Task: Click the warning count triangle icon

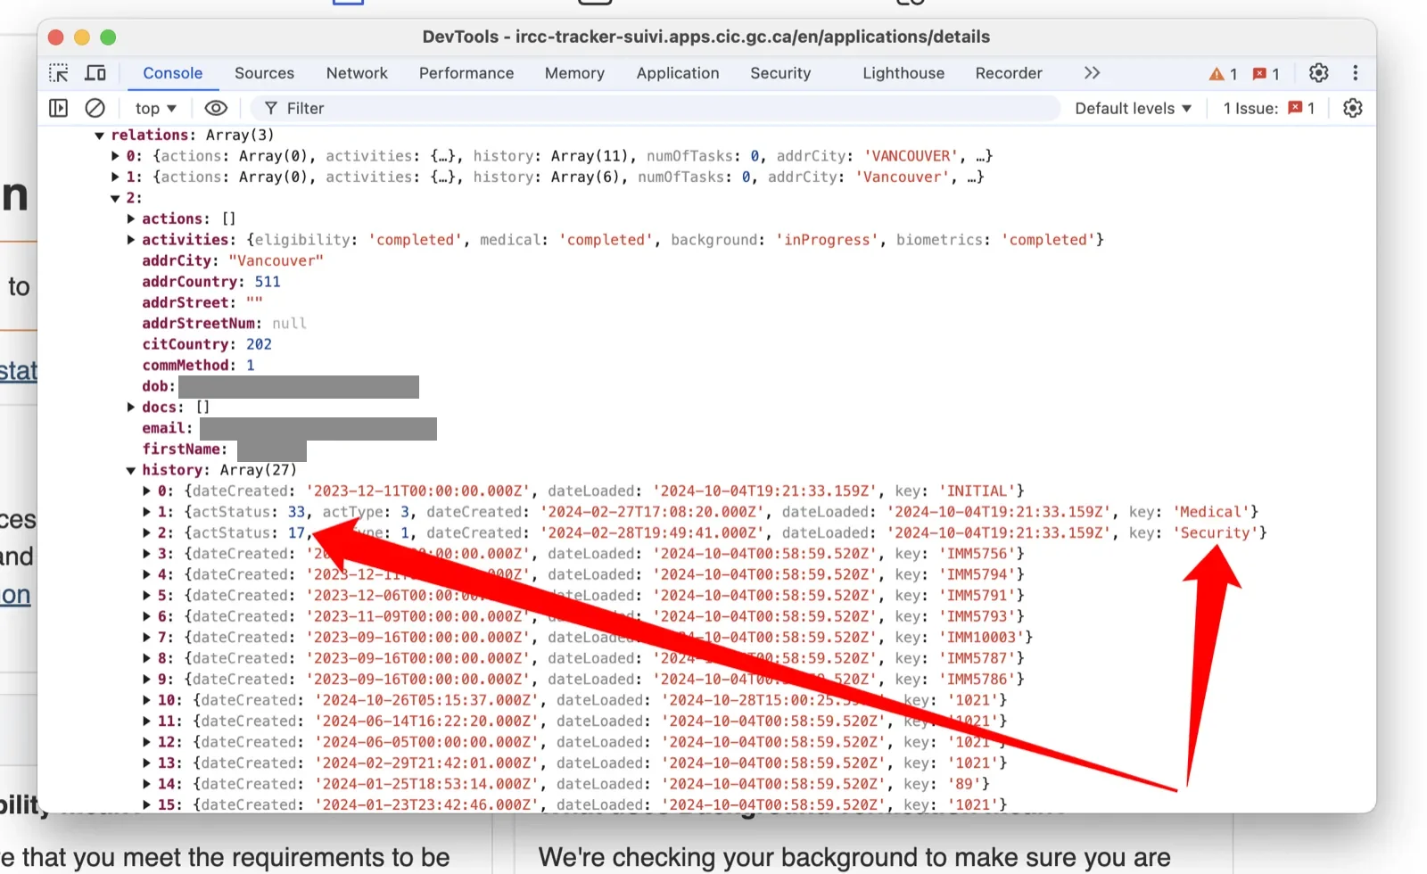Action: 1217,74
